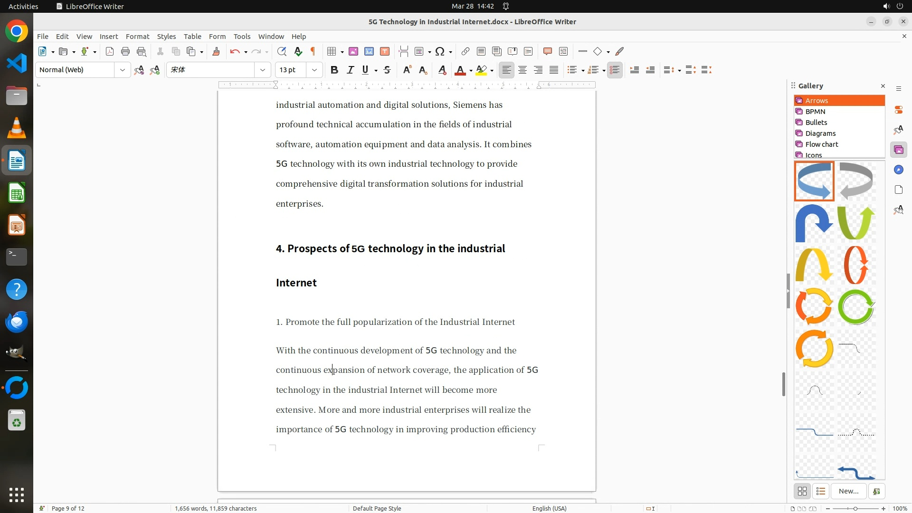
Task: Export document directly as PDF
Action: click(x=110, y=52)
